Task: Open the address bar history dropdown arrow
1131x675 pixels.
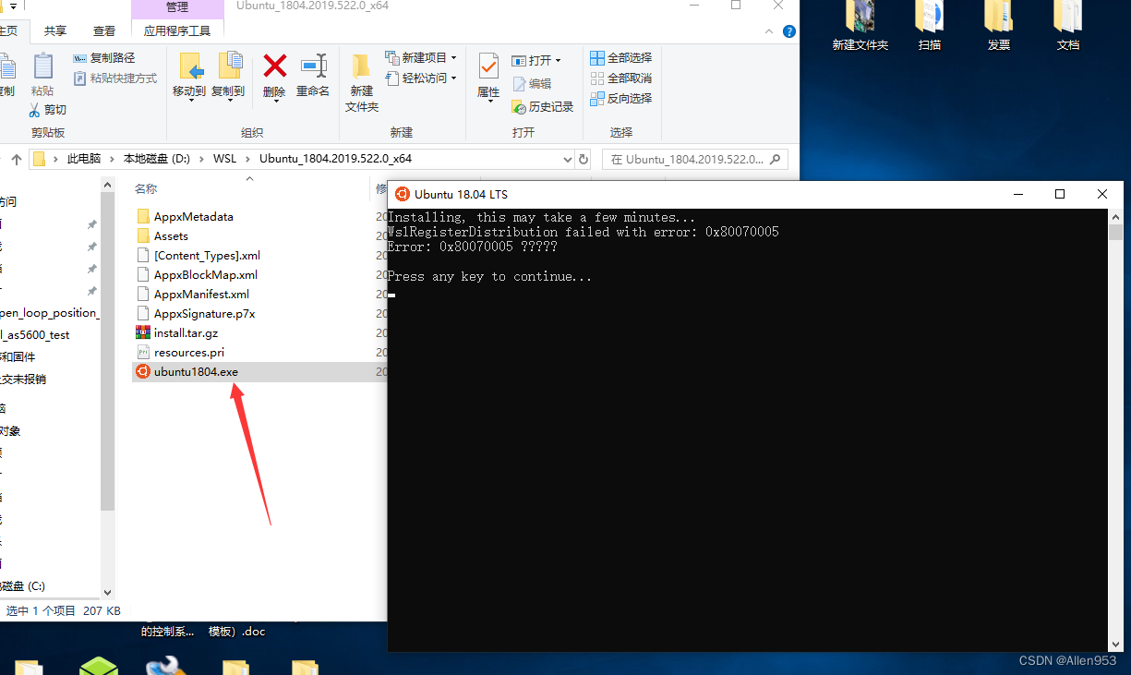Action: coord(567,159)
